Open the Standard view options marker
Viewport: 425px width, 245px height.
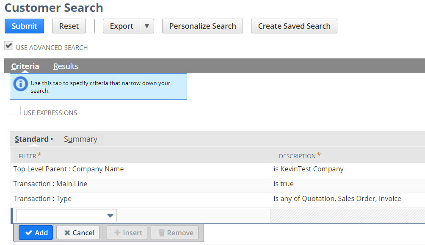[x=51, y=139]
